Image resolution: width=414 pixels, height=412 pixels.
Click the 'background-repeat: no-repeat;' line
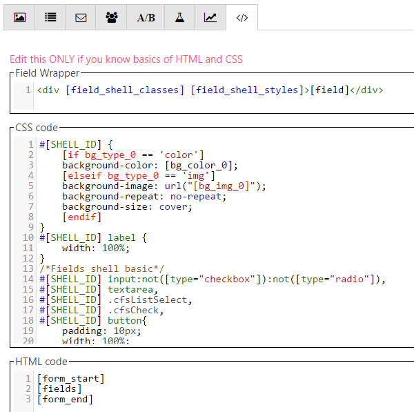(x=144, y=196)
